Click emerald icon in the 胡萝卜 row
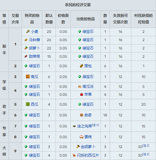156x160 pixels. point(80,48)
